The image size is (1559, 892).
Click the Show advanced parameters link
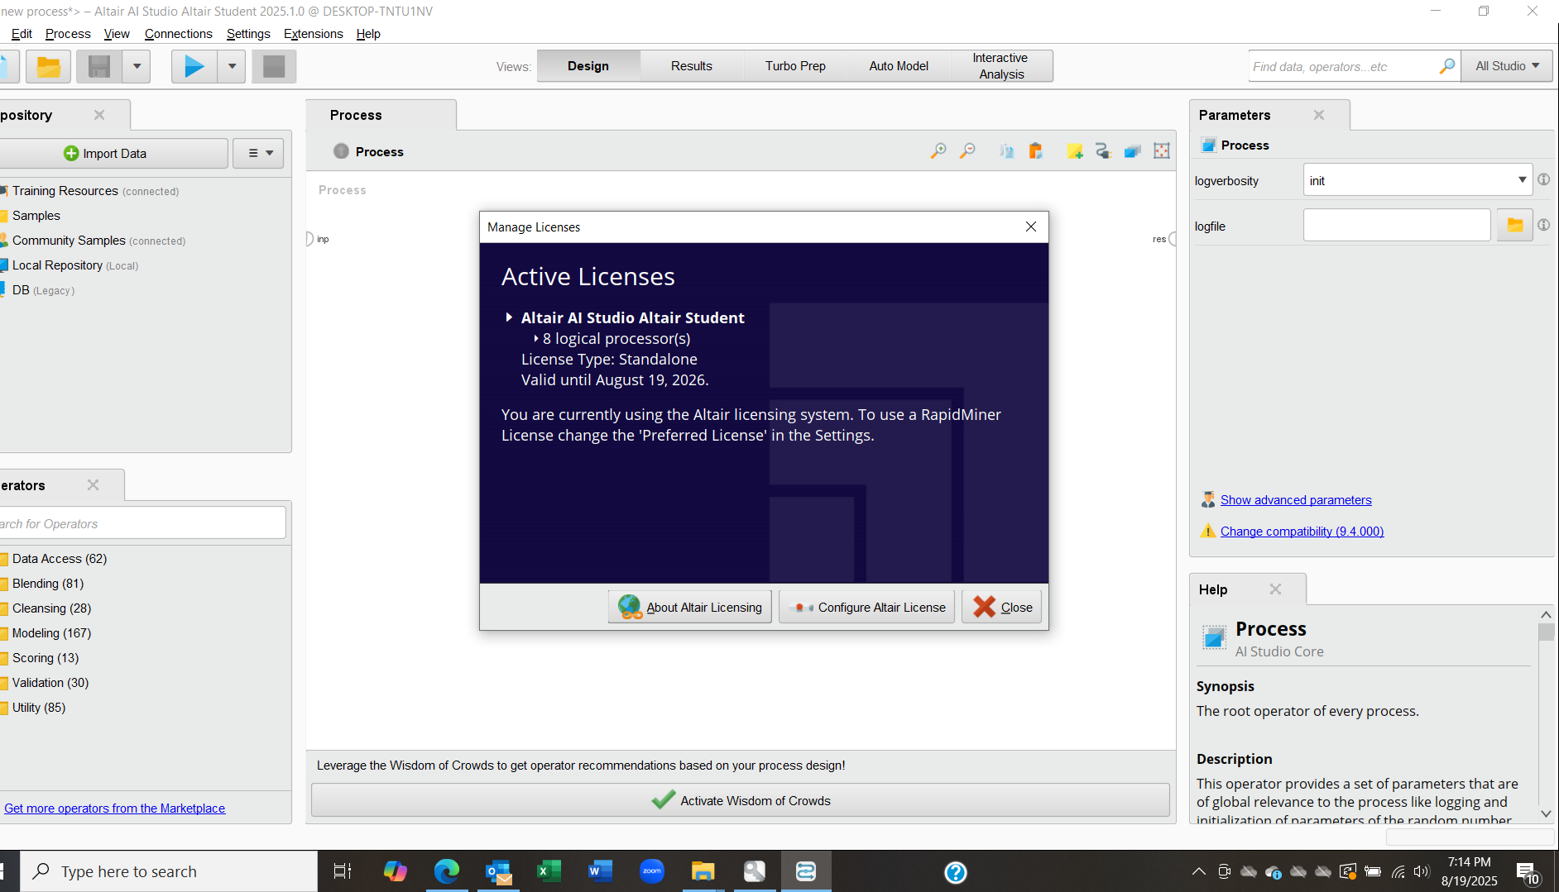[1296, 500]
